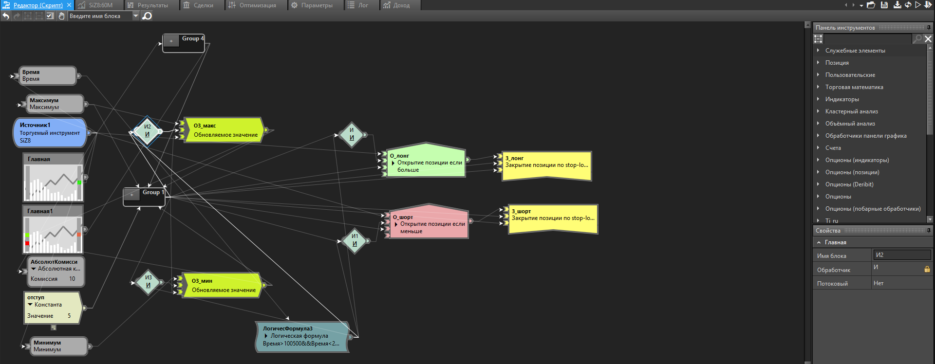Select Опционы (позиции) tree row
The width and height of the screenshot is (935, 364).
(x=870, y=172)
